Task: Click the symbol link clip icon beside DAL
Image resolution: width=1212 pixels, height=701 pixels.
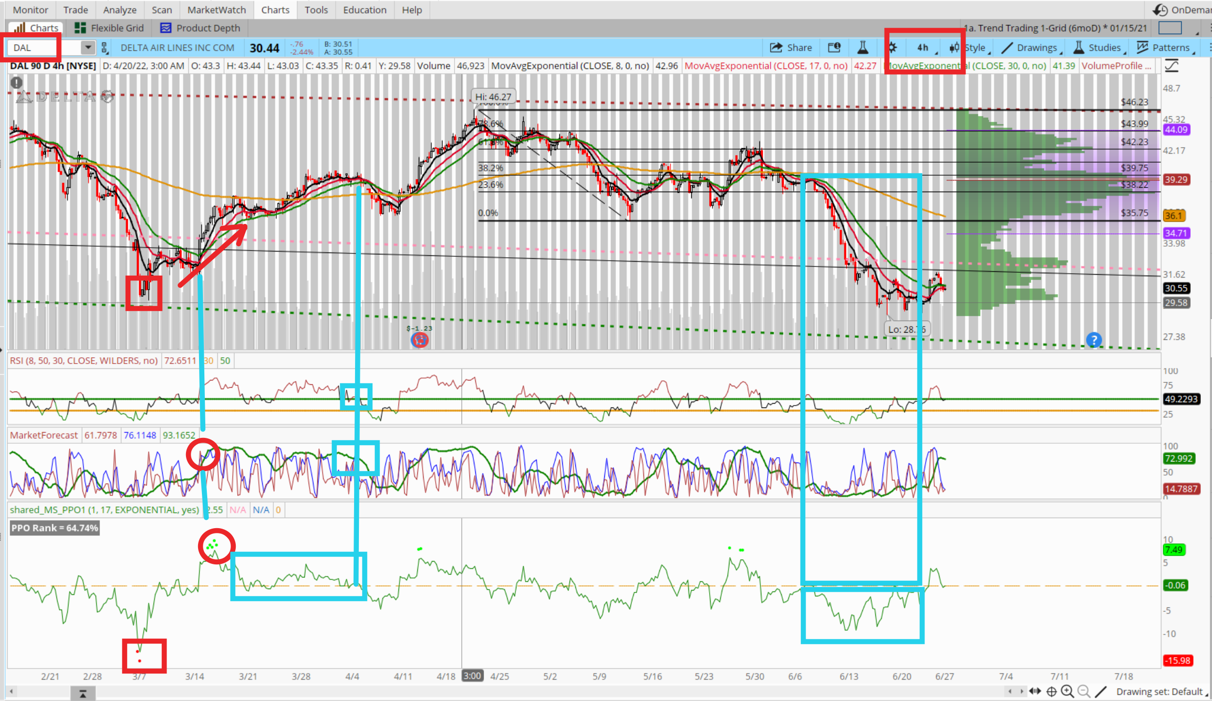Action: 104,47
